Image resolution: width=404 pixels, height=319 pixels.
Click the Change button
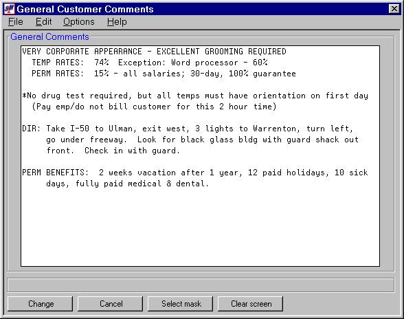click(40, 304)
